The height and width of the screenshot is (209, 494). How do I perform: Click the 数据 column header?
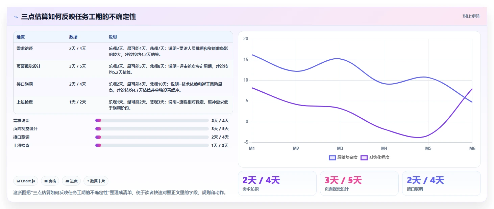(73, 37)
